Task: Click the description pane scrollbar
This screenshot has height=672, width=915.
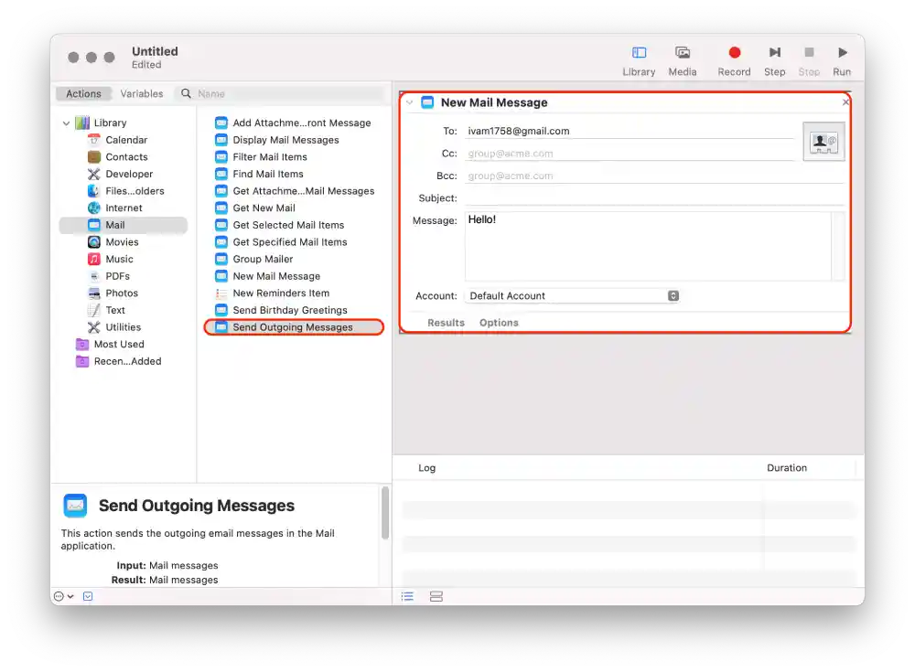Action: click(x=385, y=513)
